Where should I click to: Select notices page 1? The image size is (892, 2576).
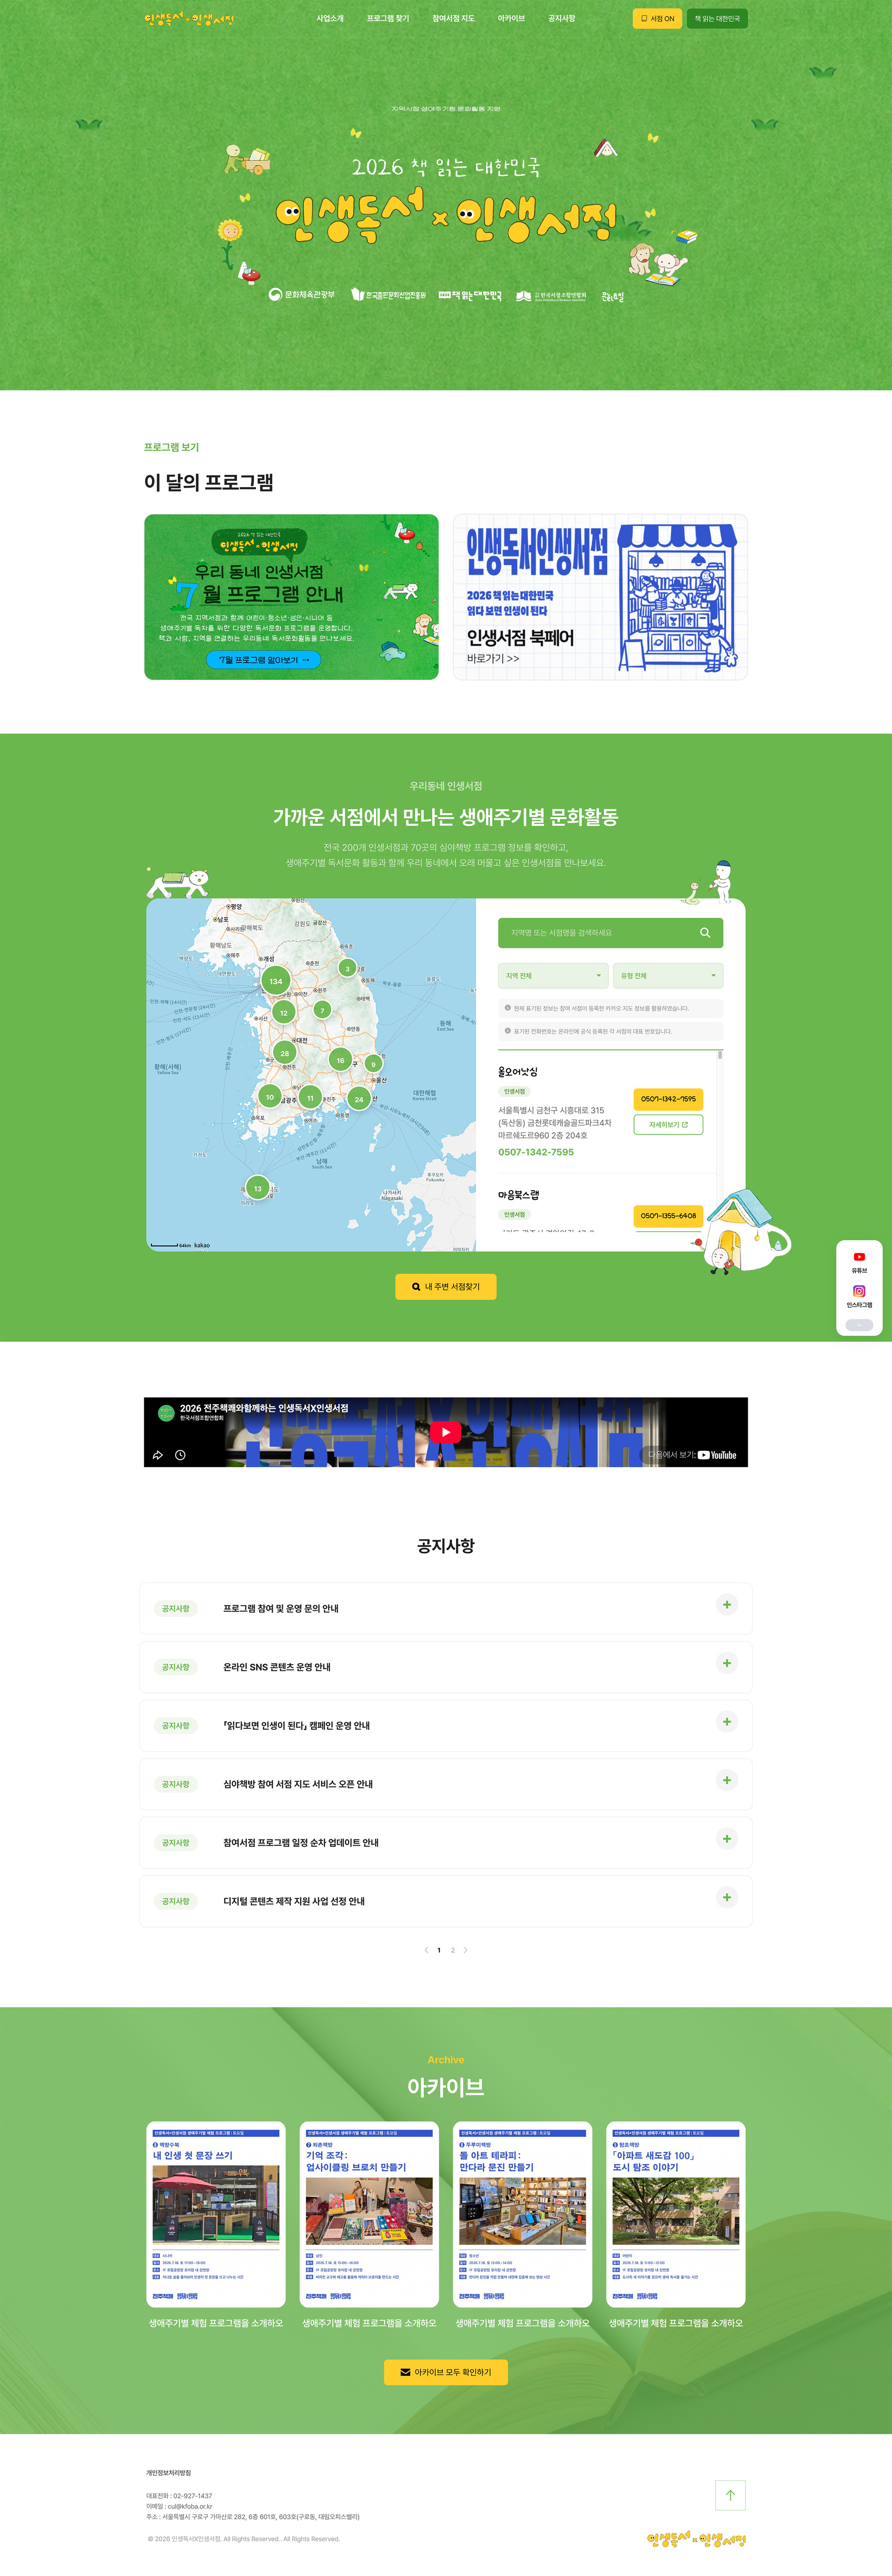[439, 1950]
